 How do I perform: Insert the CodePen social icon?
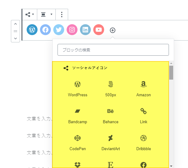[x=78, y=143]
